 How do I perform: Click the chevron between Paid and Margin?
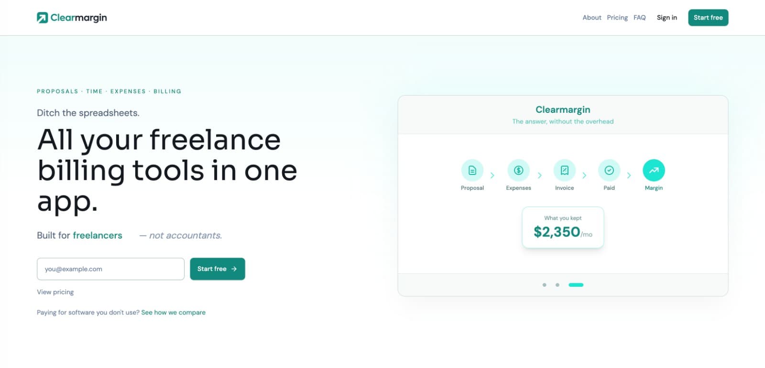coord(629,175)
